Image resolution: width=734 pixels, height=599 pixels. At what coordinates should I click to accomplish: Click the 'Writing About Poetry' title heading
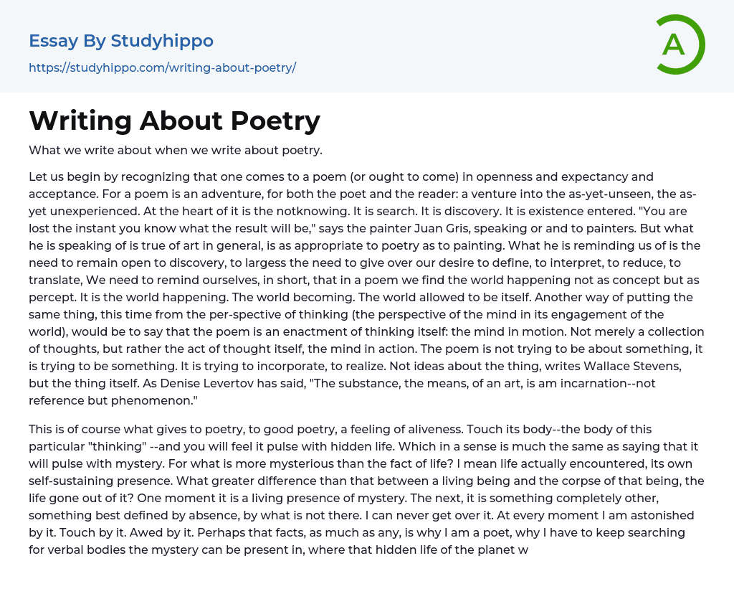click(174, 121)
